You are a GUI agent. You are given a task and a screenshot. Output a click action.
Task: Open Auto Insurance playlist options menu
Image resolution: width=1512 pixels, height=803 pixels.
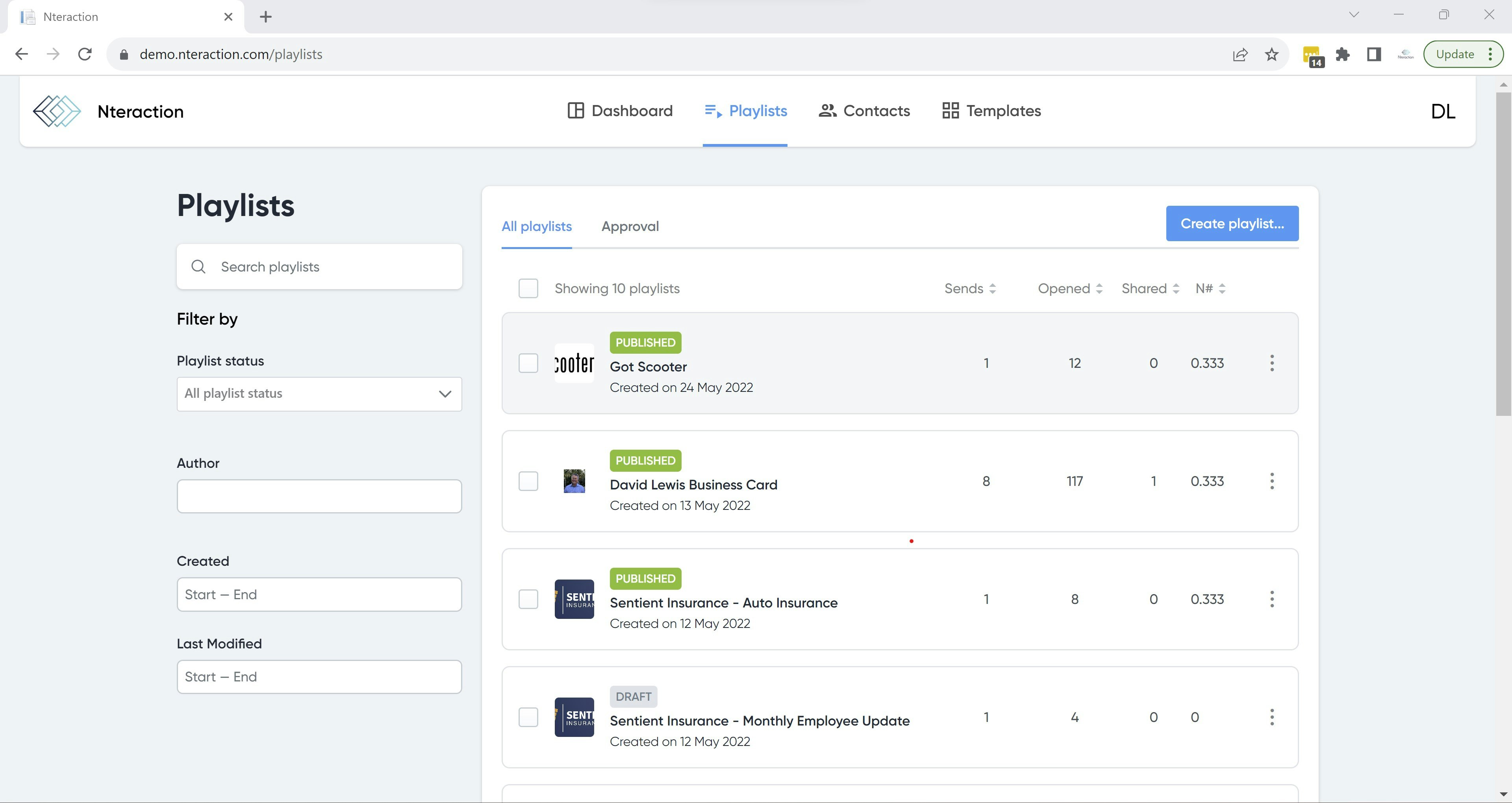pyautogui.click(x=1272, y=600)
